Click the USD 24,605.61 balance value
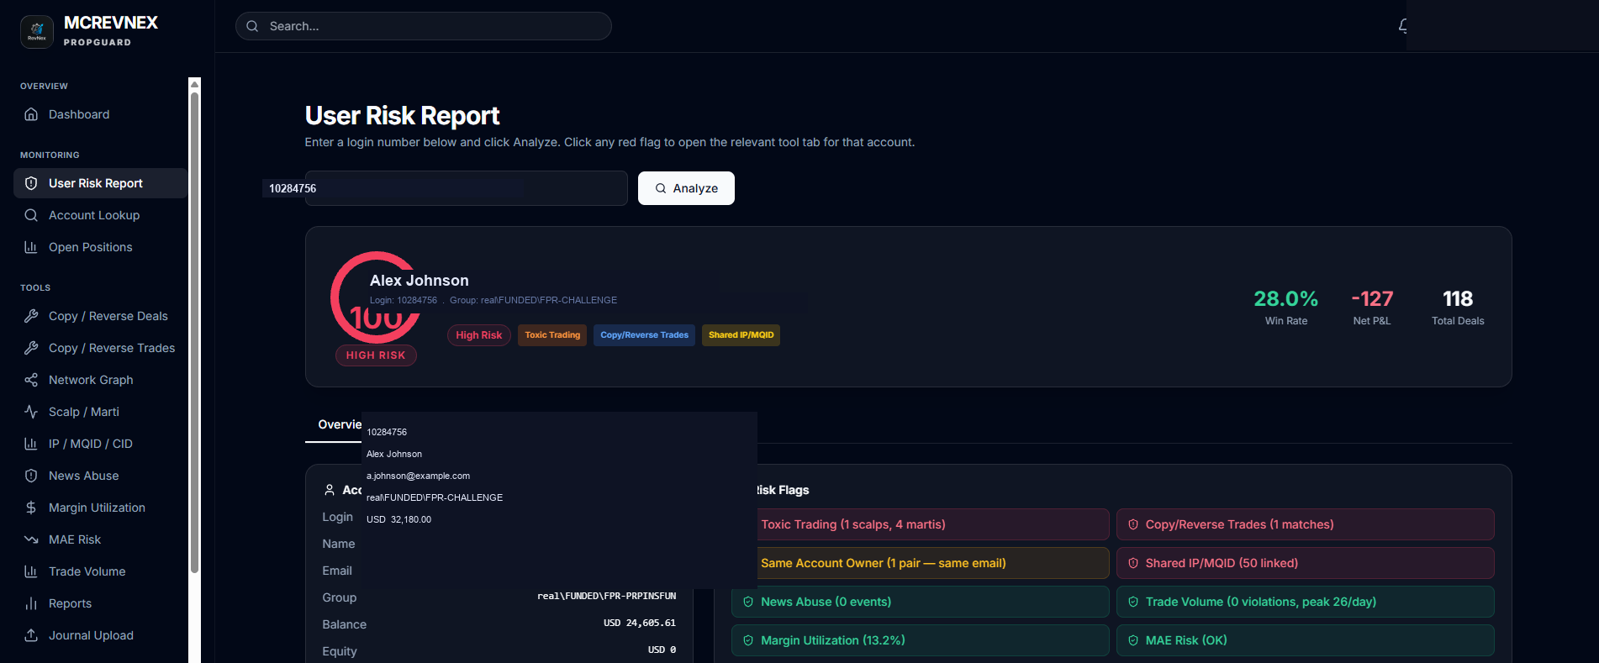Image resolution: width=1599 pixels, height=663 pixels. pyautogui.click(x=640, y=623)
